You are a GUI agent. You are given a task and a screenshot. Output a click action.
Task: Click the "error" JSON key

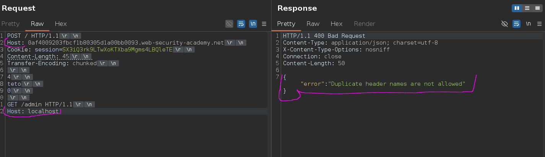[x=312, y=84]
